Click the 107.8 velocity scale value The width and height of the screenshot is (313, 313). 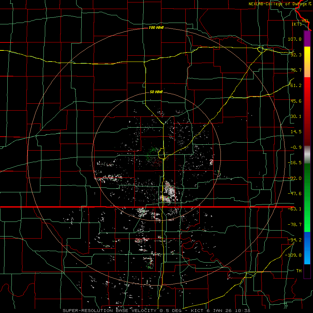point(295,39)
